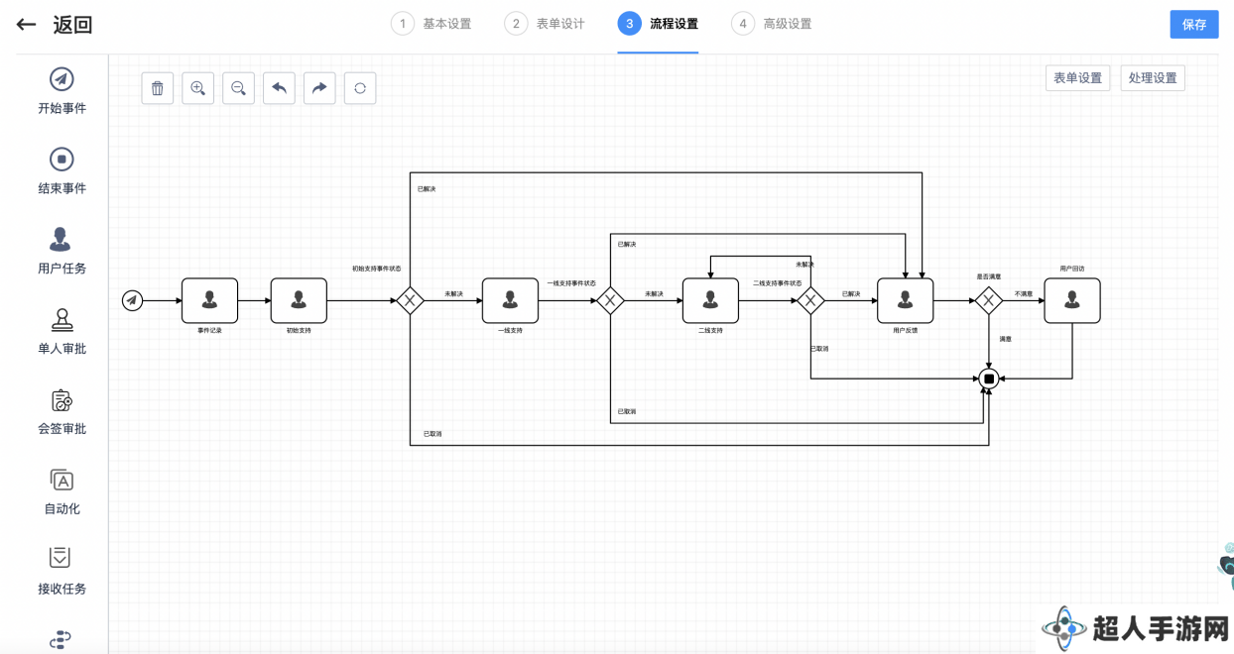Select the 开始事件 start event palette item
Screen dimensions: 1234x654
pyautogui.click(x=62, y=91)
